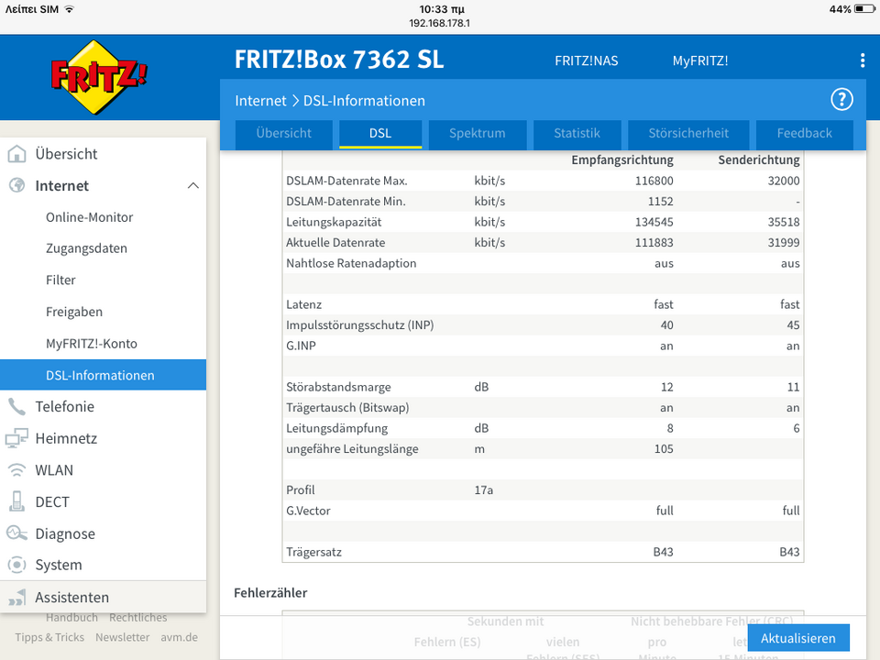
Task: Open Filter submenu item
Action: (x=104, y=280)
